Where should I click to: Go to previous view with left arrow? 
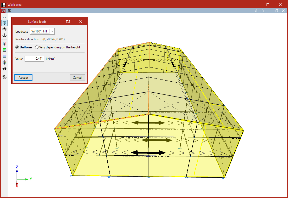pos(256,11)
